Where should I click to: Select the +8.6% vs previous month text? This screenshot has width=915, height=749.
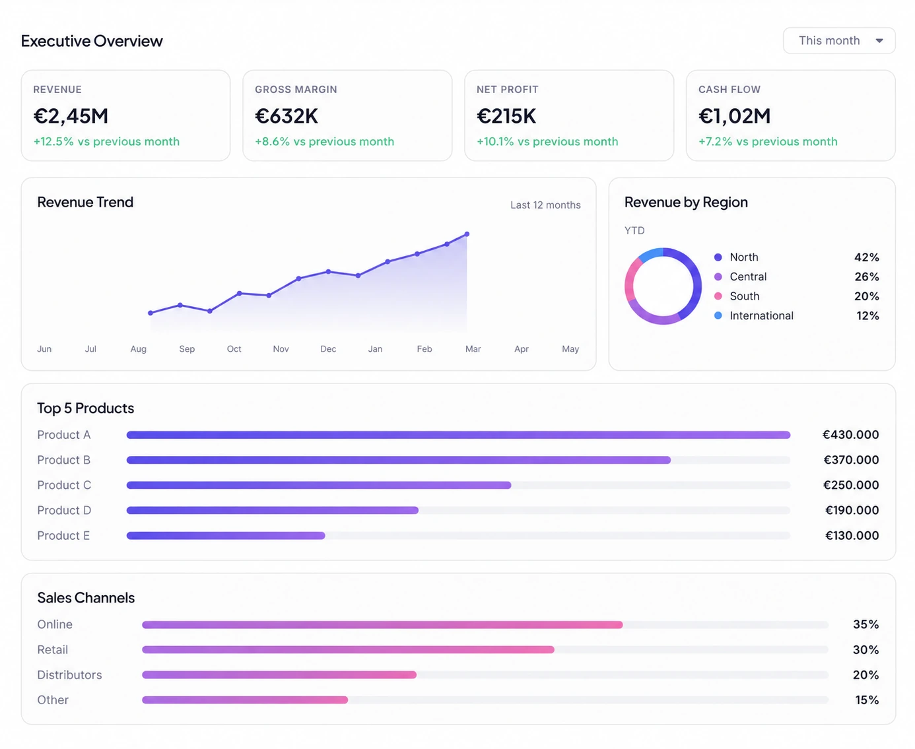coord(324,141)
